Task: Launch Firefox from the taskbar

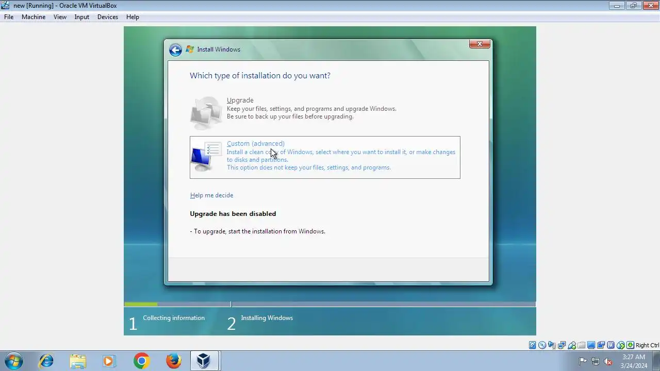Action: (173, 361)
